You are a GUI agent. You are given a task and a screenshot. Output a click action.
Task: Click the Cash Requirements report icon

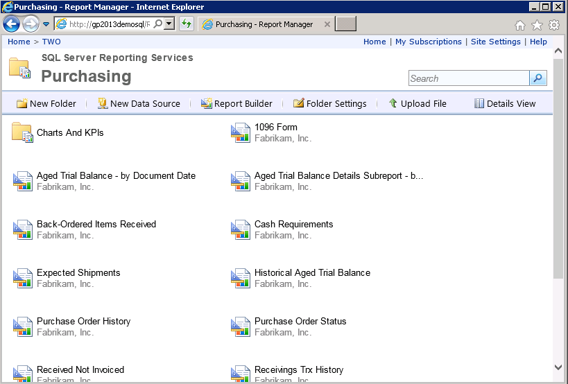(x=240, y=229)
